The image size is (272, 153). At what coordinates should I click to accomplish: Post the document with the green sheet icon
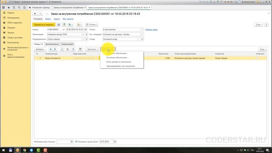pos(64,25)
